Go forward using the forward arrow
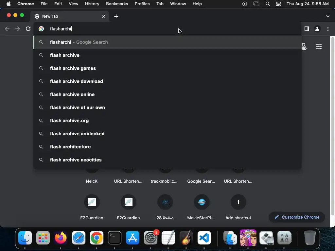 pyautogui.click(x=18, y=29)
